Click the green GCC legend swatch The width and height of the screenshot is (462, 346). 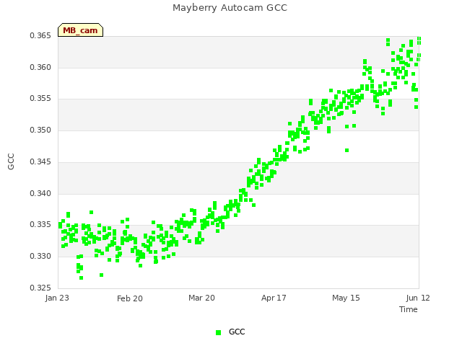click(218, 332)
